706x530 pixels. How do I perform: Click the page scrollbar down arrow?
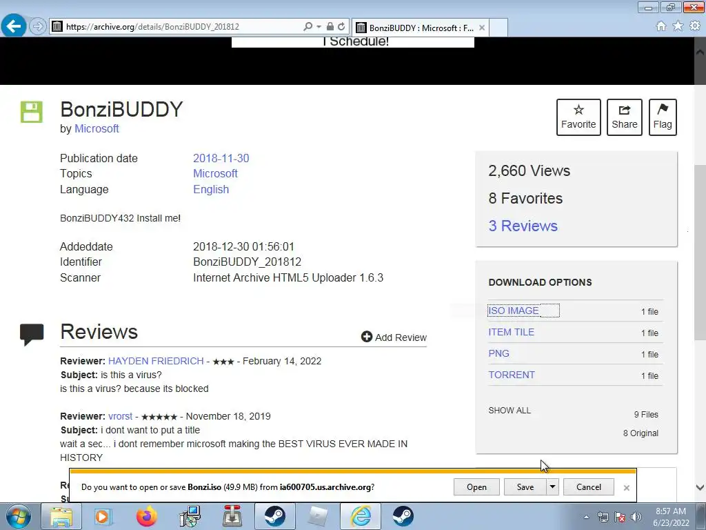pyautogui.click(x=700, y=487)
